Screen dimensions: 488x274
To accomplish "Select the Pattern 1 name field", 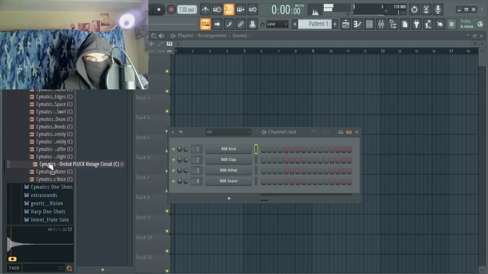I will 315,24.
